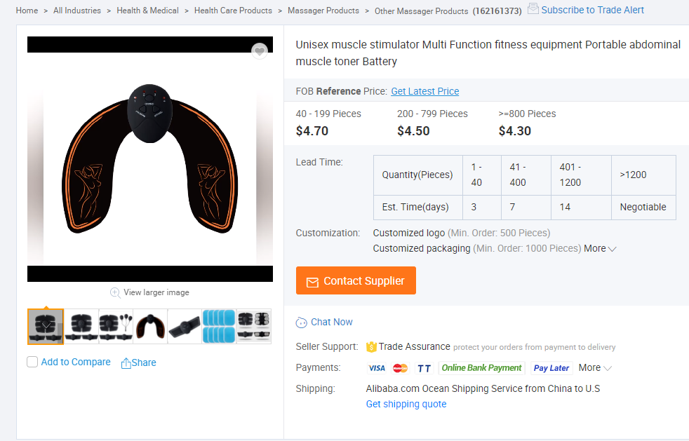689x441 pixels.
Task: Open the Health & Medical breadcrumb
Action: pos(147,11)
